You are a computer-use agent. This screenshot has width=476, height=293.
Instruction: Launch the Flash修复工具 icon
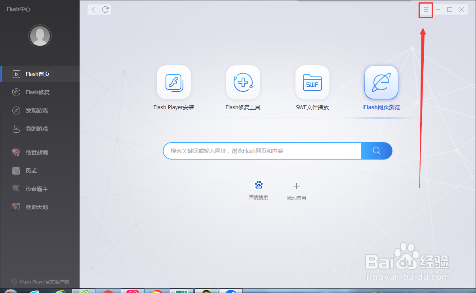point(243,82)
